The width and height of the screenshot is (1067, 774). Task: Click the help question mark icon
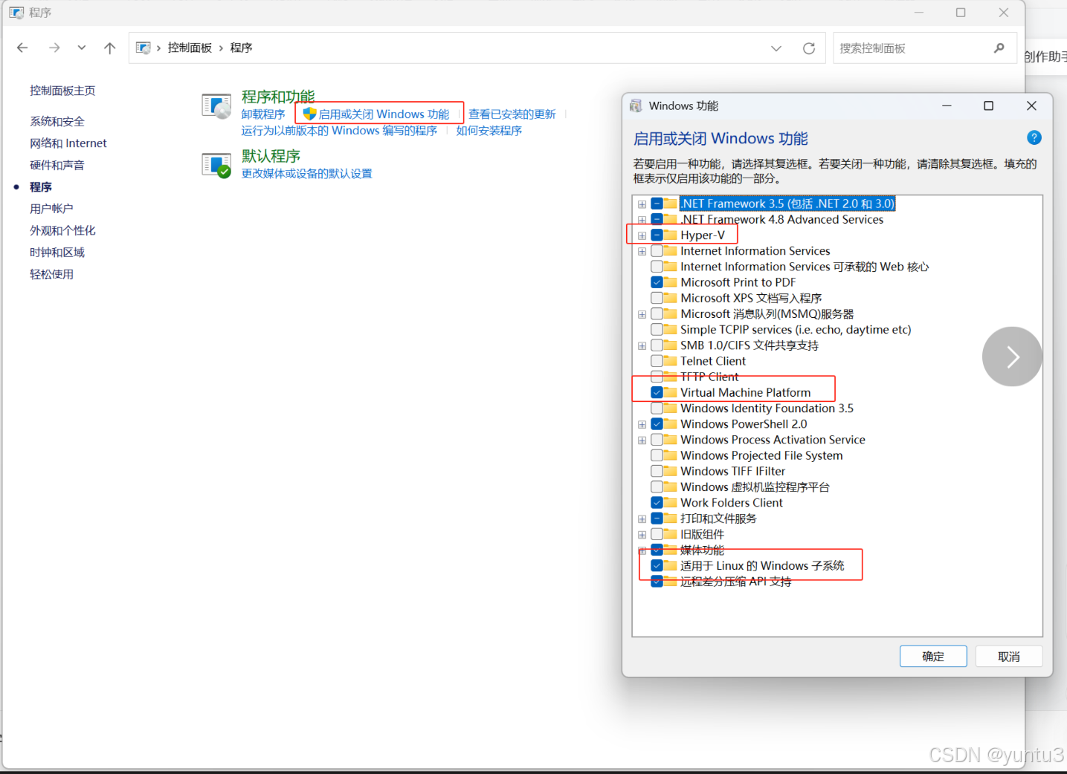tap(1034, 137)
